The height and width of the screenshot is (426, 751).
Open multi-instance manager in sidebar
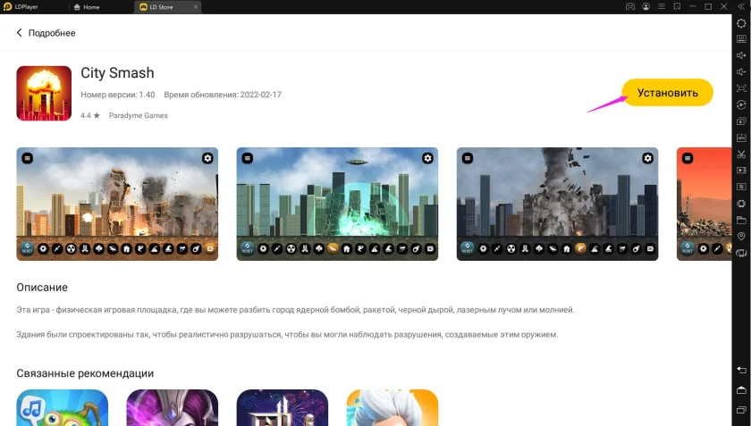coord(741,121)
